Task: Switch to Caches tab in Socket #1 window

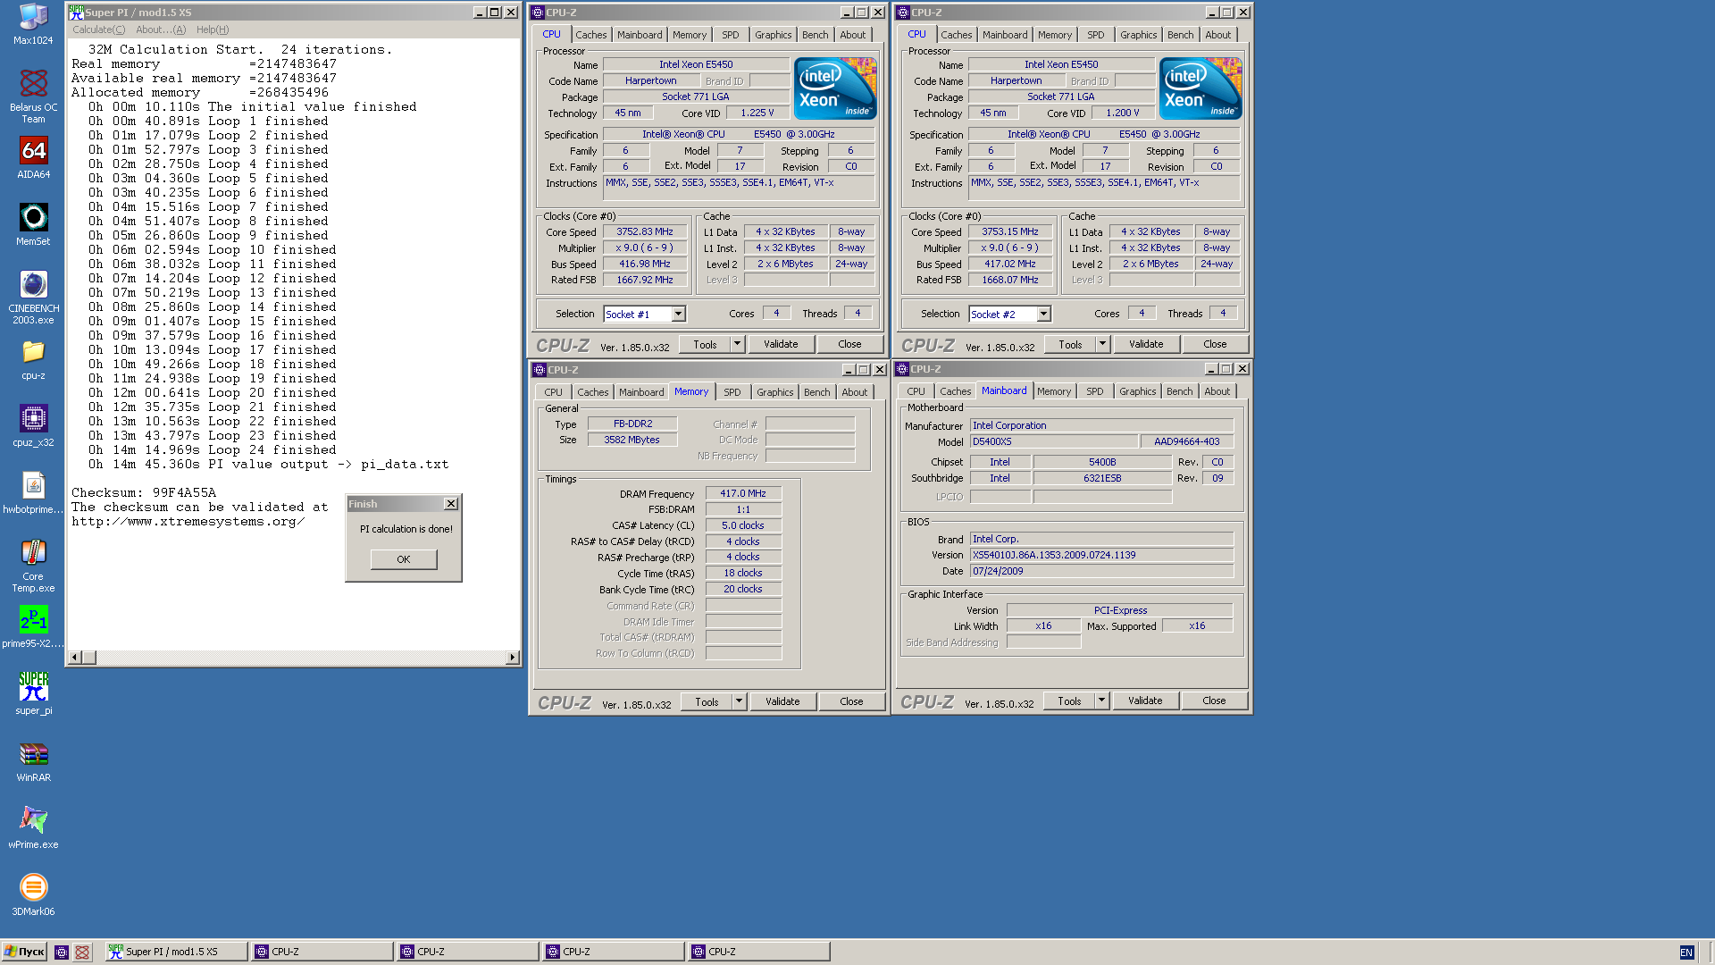Action: [590, 35]
